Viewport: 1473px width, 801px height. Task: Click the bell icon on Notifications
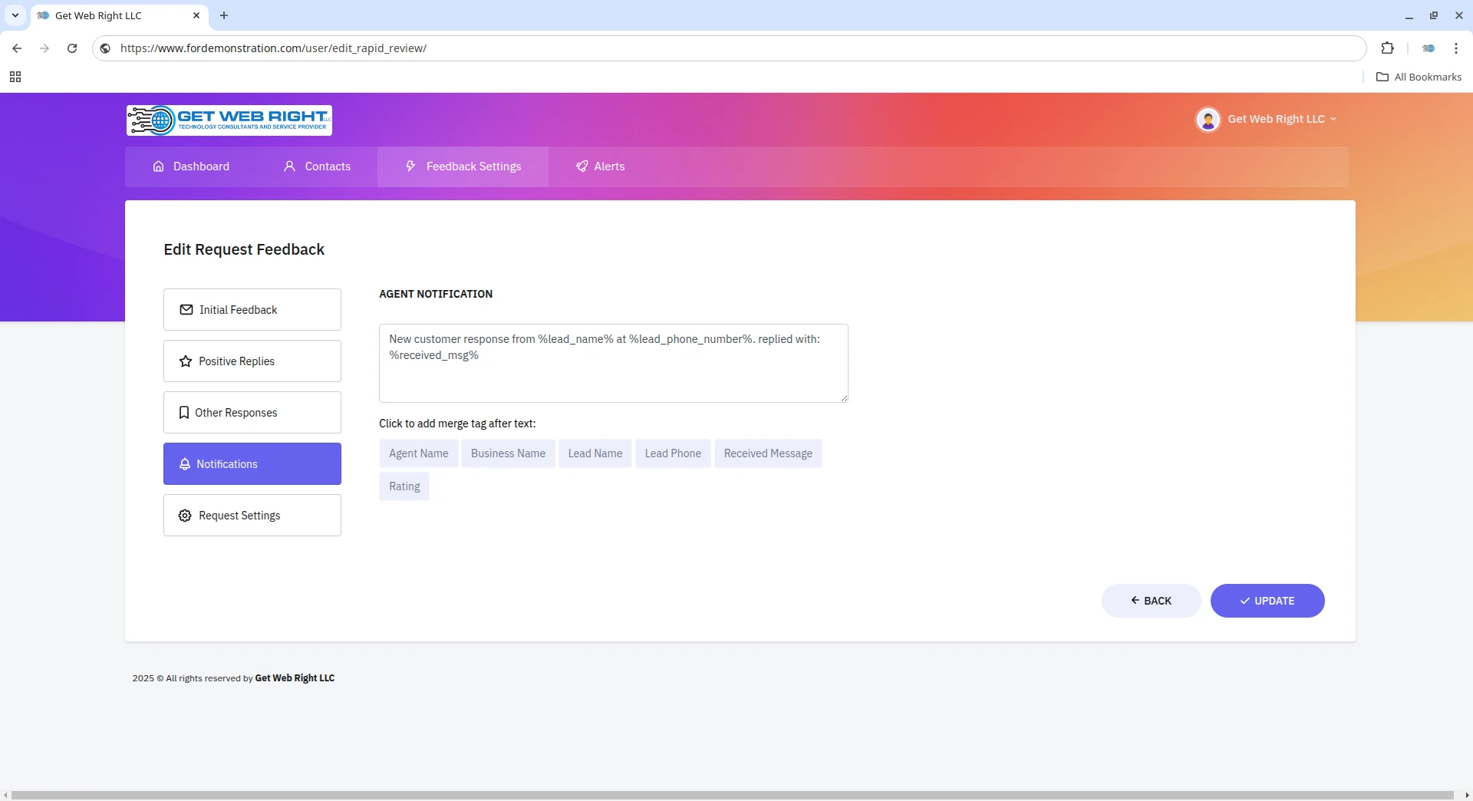(184, 464)
